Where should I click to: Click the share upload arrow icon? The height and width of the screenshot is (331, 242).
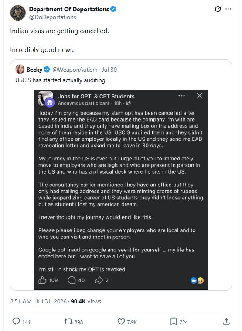pos(226,321)
